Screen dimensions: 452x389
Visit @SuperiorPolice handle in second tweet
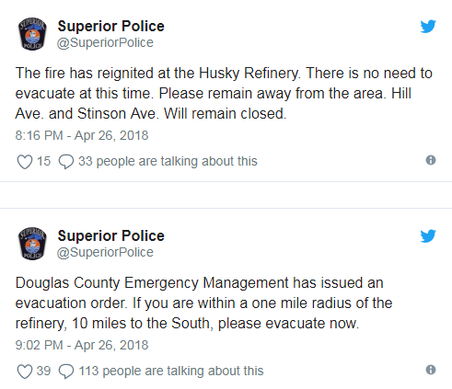coord(105,252)
